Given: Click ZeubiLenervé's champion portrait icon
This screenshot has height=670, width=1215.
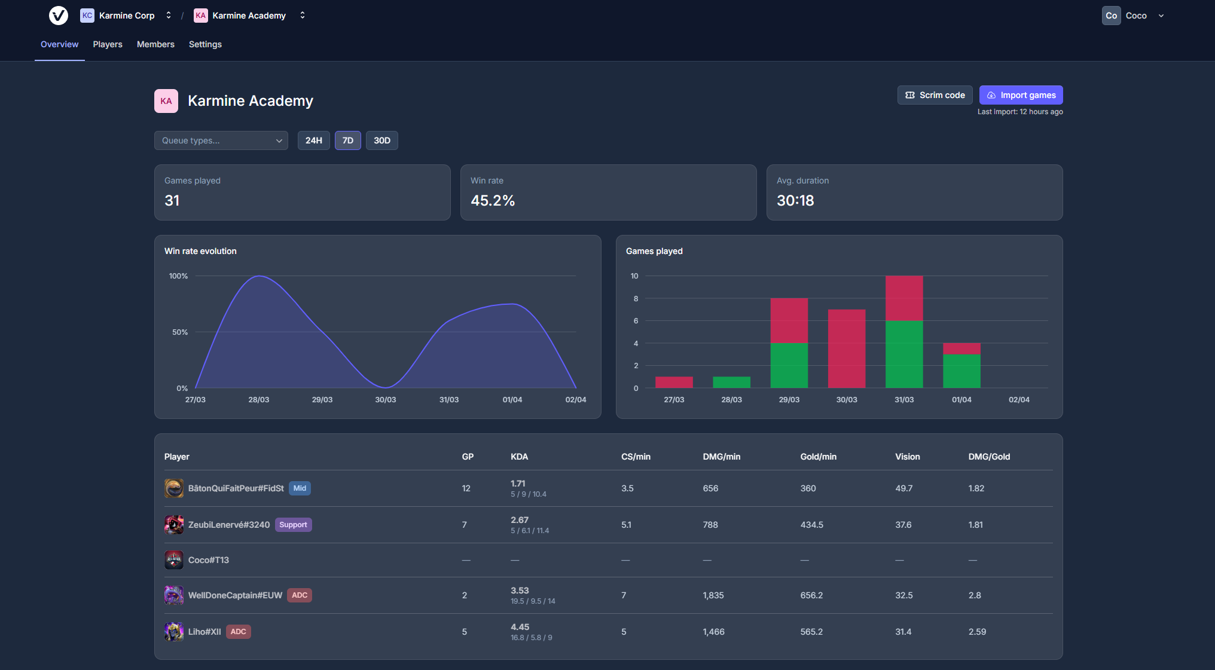Looking at the screenshot, I should pyautogui.click(x=173, y=524).
